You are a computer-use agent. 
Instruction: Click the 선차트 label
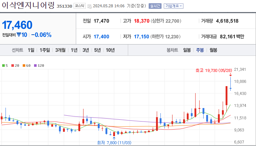coord(17,50)
